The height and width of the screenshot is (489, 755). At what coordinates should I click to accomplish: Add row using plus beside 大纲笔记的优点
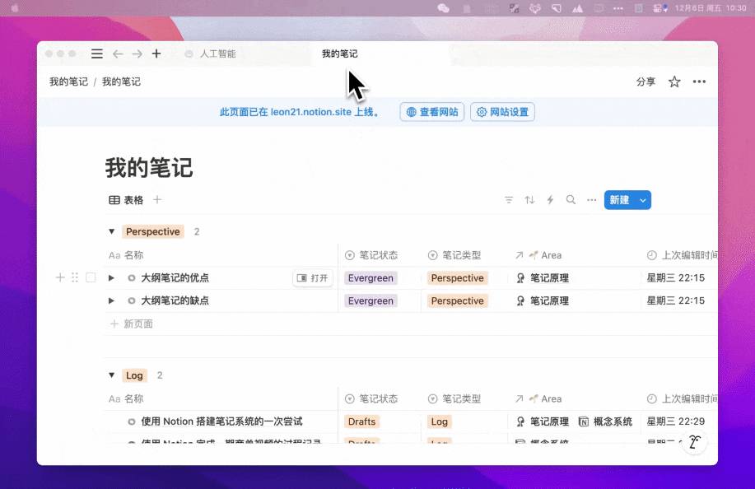click(x=60, y=277)
